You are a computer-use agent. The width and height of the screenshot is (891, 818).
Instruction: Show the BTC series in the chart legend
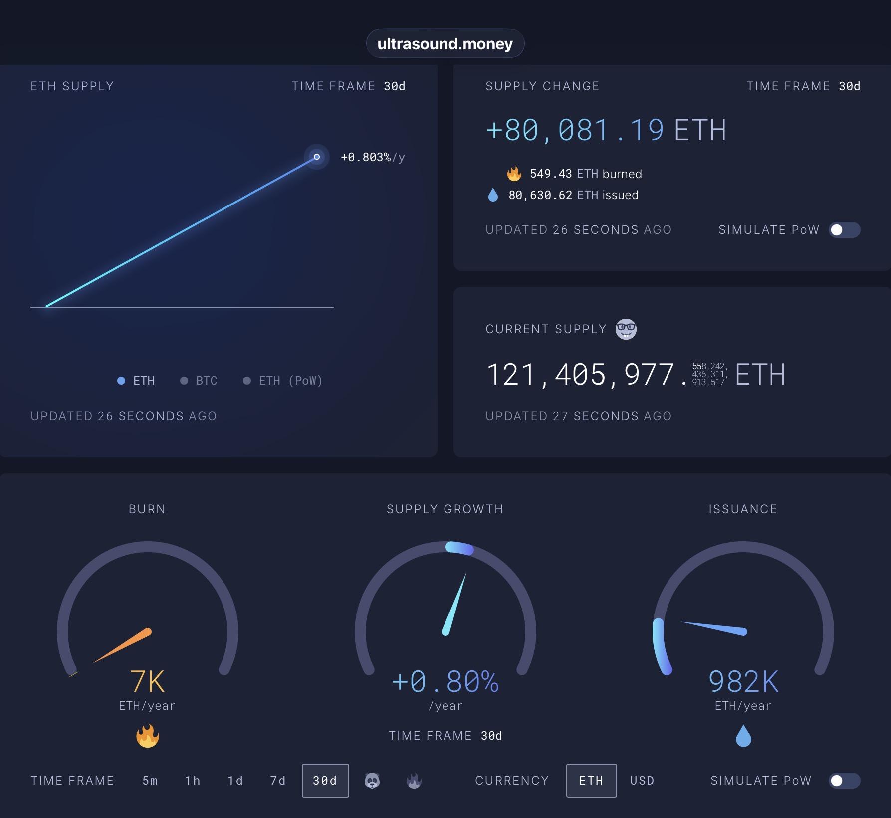(x=199, y=381)
